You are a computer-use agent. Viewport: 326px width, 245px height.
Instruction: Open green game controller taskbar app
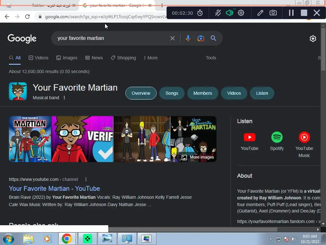point(88,239)
